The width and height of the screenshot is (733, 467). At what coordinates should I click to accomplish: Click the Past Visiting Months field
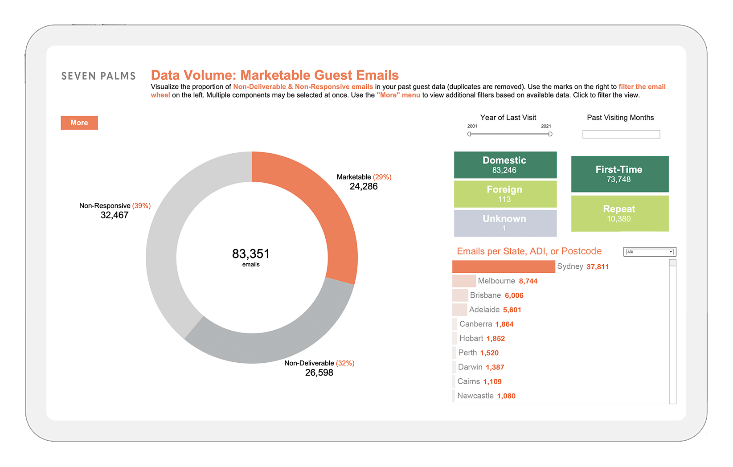point(621,134)
